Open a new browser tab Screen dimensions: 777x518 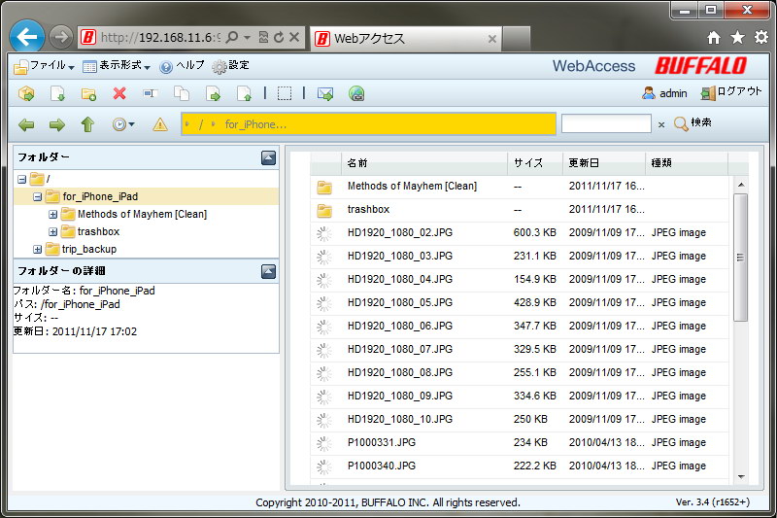pyautogui.click(x=516, y=38)
